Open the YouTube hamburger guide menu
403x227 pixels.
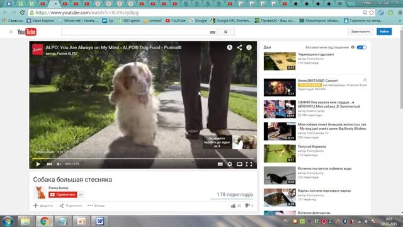coord(11,32)
